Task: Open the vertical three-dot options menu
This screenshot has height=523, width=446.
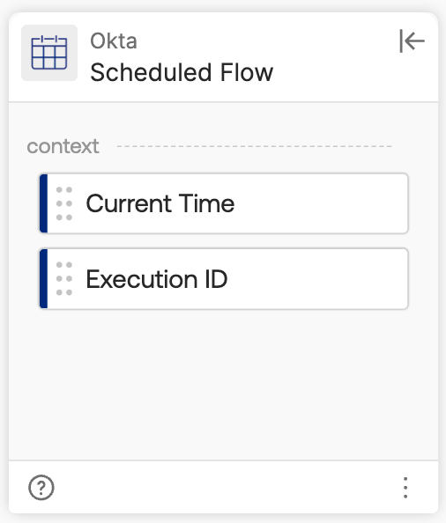Action: [405, 488]
